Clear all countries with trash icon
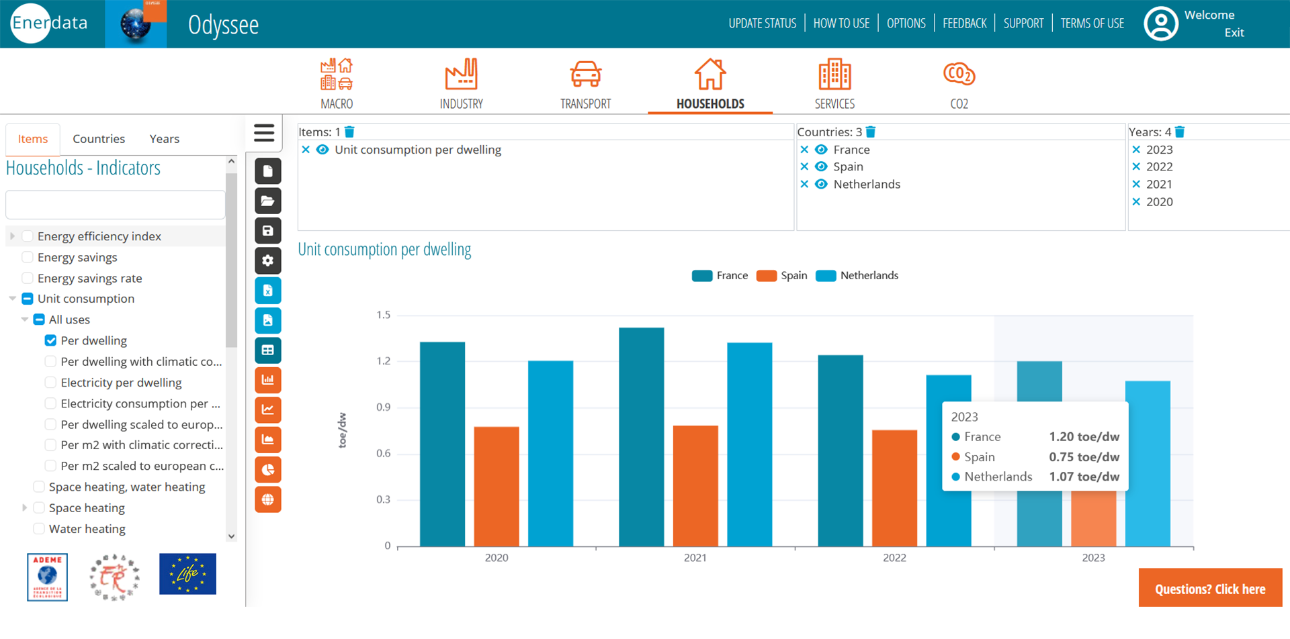This screenshot has width=1290, height=639. 871,132
